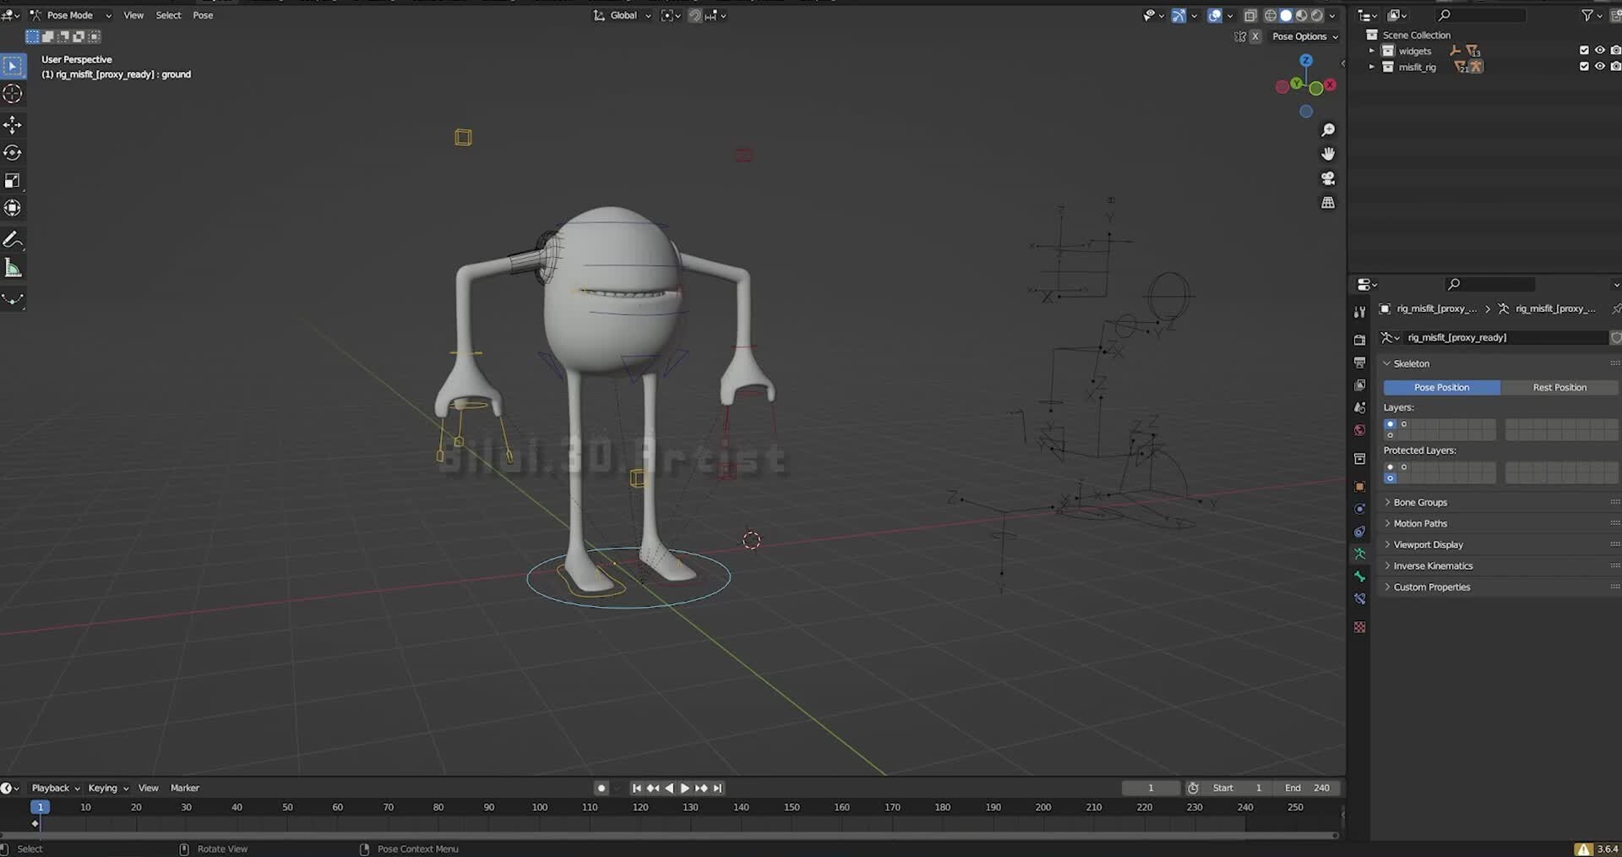Screen dimensions: 1622x857
Task: Open the Render properties tab
Action: click(x=1360, y=339)
